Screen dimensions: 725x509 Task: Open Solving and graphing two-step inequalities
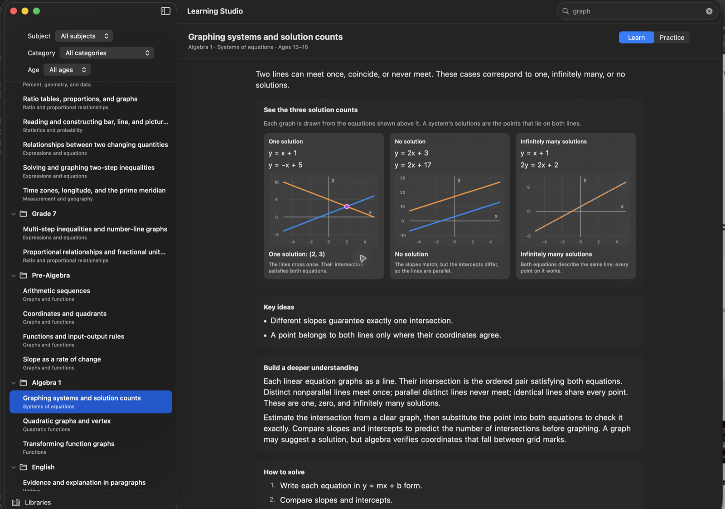point(91,171)
